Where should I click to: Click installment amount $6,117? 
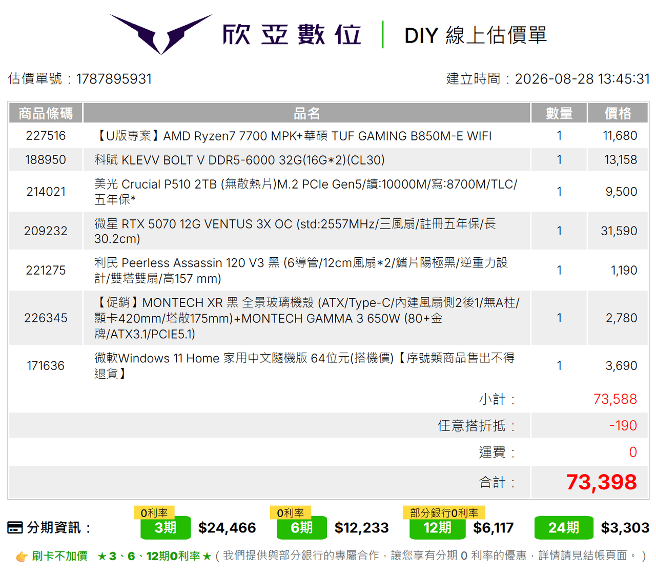point(494,528)
